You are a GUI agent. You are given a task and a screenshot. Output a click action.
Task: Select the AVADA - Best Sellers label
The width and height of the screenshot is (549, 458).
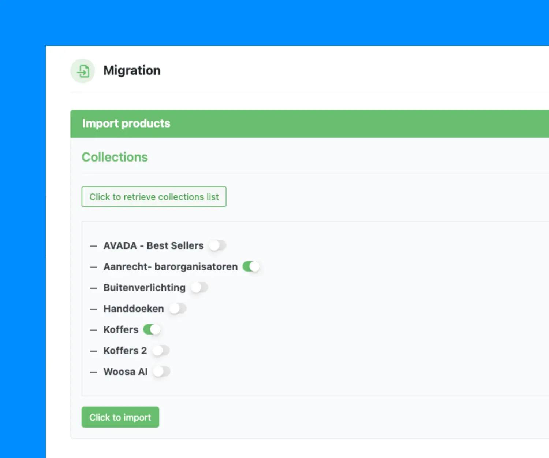point(153,245)
